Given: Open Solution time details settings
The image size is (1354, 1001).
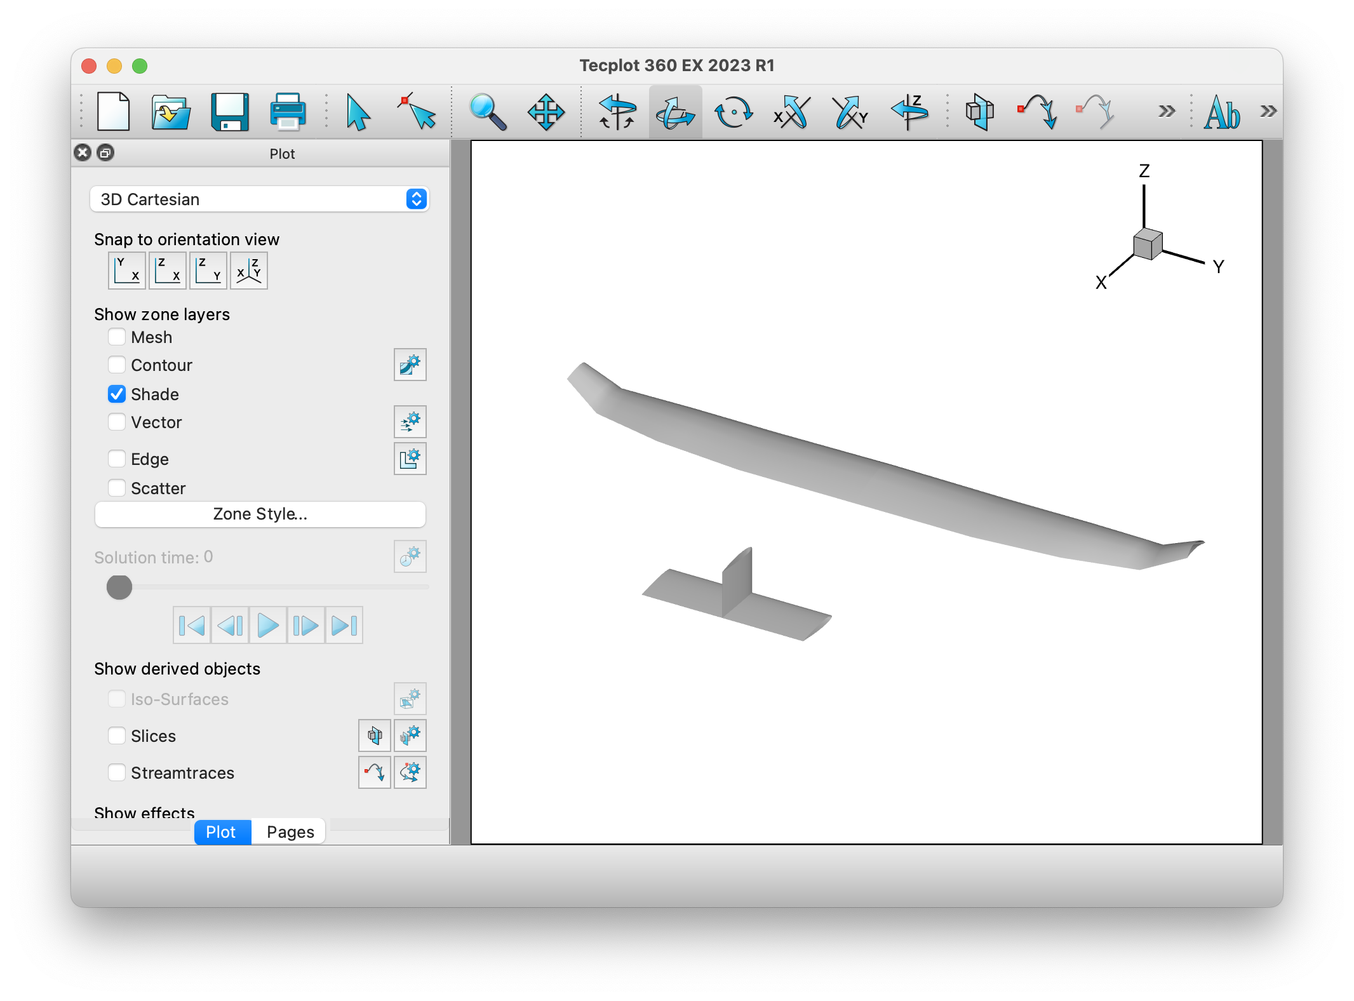Looking at the screenshot, I should [410, 556].
